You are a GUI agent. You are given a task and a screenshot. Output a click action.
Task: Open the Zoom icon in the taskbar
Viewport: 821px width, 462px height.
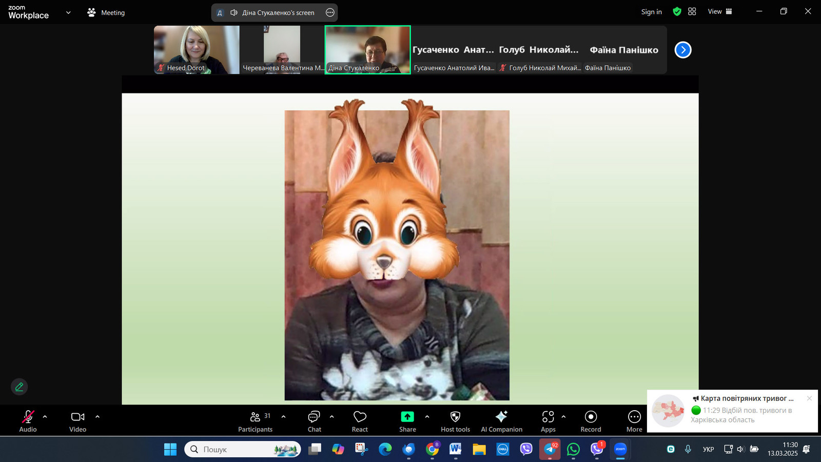[x=620, y=449]
